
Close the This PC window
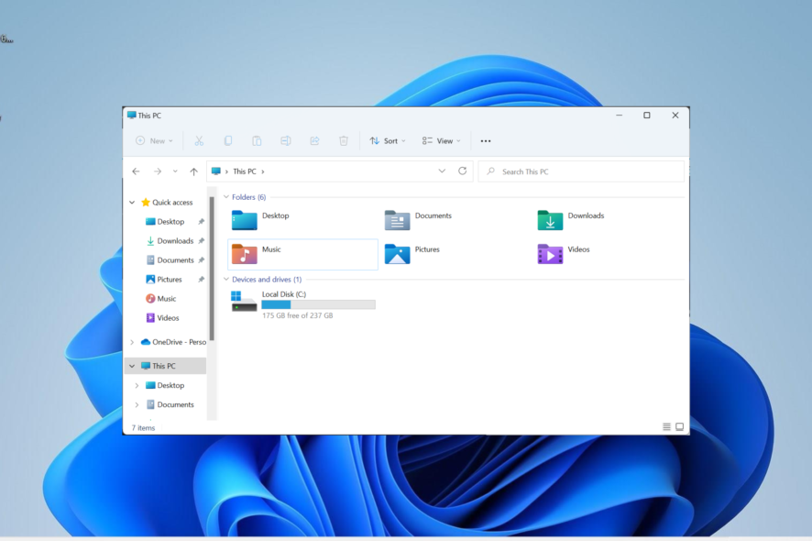[x=675, y=115]
